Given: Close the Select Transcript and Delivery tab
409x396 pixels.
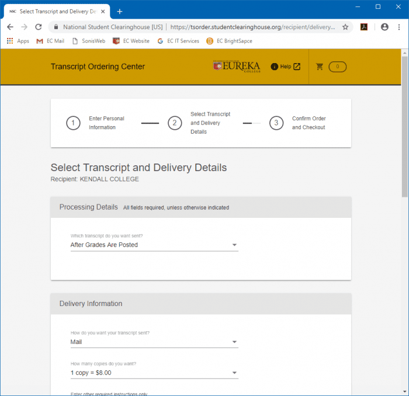Looking at the screenshot, I should click(x=103, y=12).
